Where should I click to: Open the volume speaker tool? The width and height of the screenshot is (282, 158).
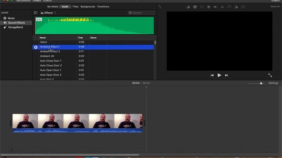(x=215, y=7)
